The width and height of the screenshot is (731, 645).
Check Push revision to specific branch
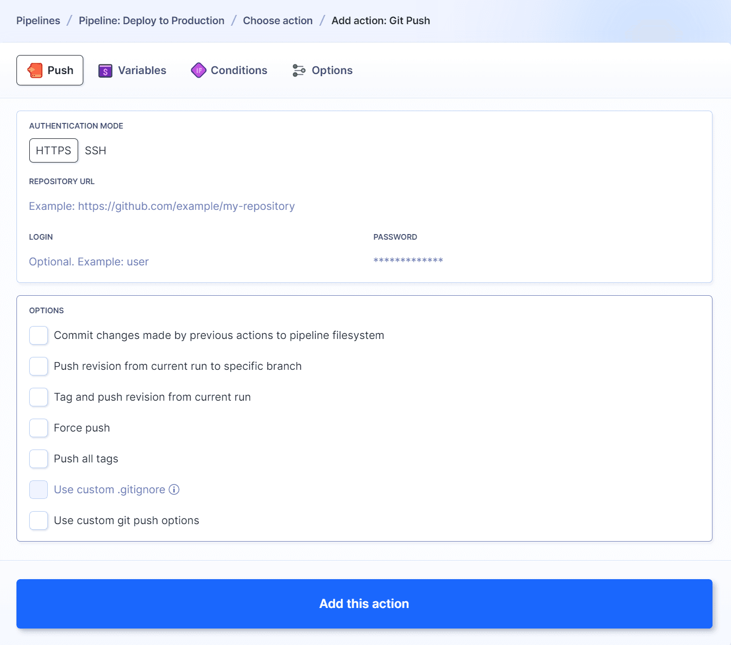(39, 366)
